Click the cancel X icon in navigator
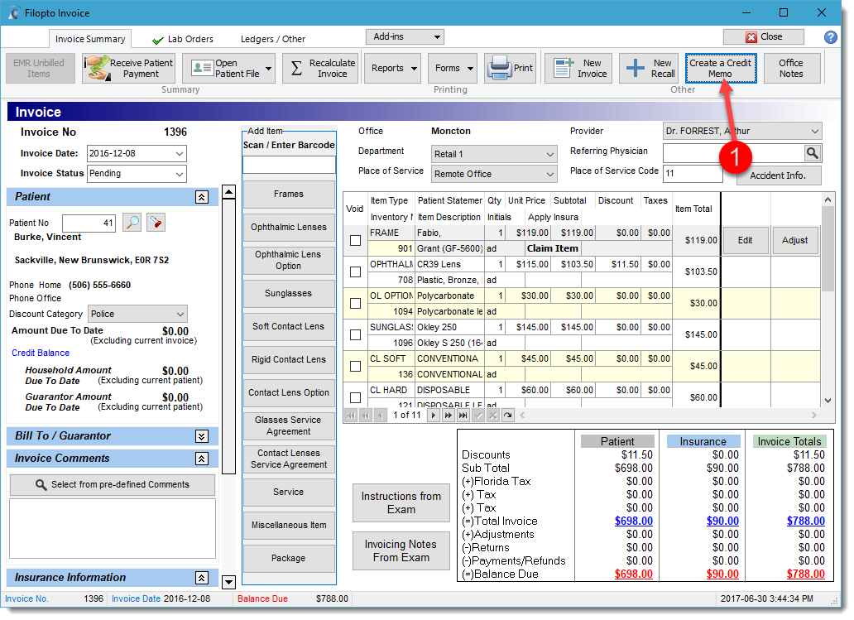Image resolution: width=854 pixels, height=620 pixels. point(493,416)
